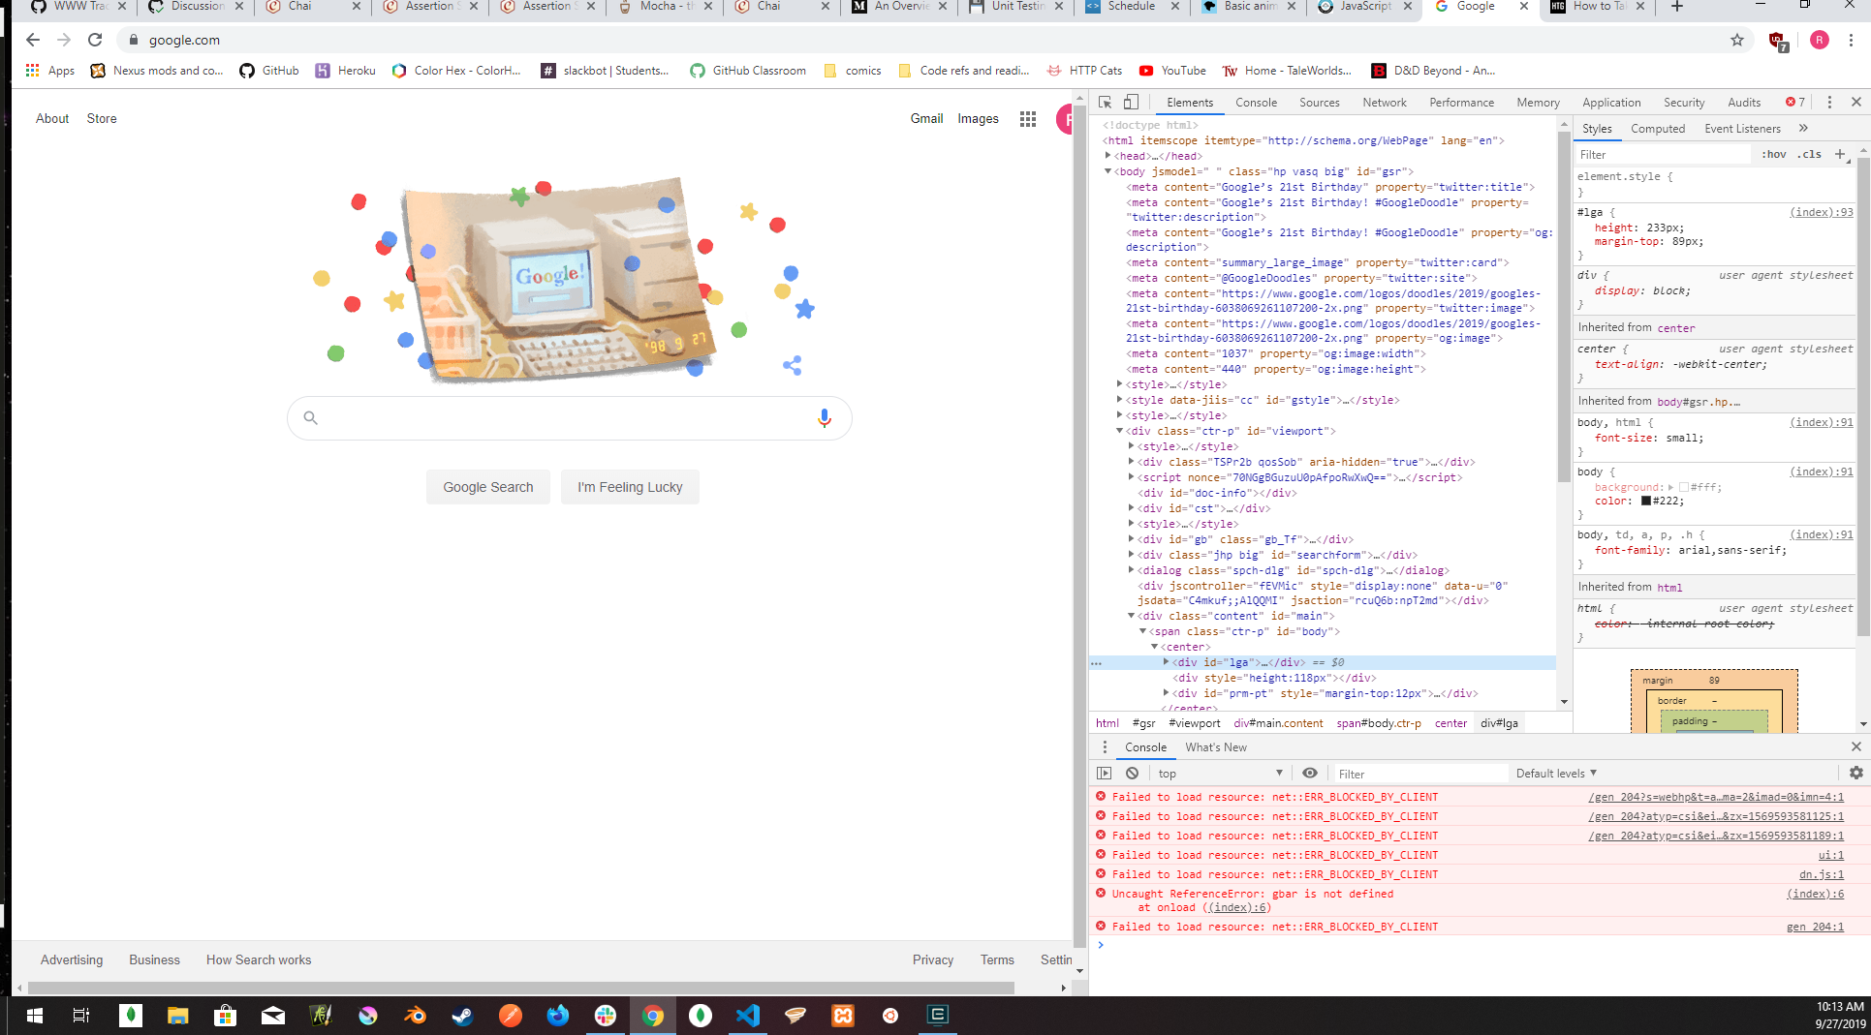
Task: Bookmark this page with star icon
Action: (1736, 40)
